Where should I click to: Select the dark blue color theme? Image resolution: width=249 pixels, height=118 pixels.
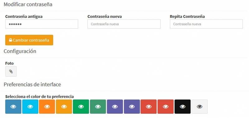coord(13,107)
